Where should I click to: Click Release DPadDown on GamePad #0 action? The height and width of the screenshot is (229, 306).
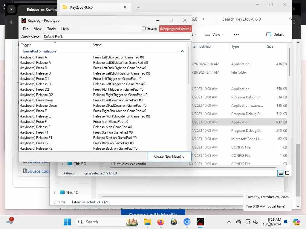[x=120, y=106]
